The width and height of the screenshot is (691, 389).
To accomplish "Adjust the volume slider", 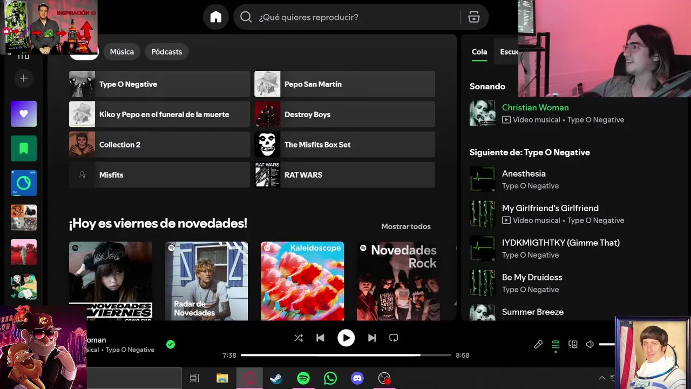I will pos(607,344).
